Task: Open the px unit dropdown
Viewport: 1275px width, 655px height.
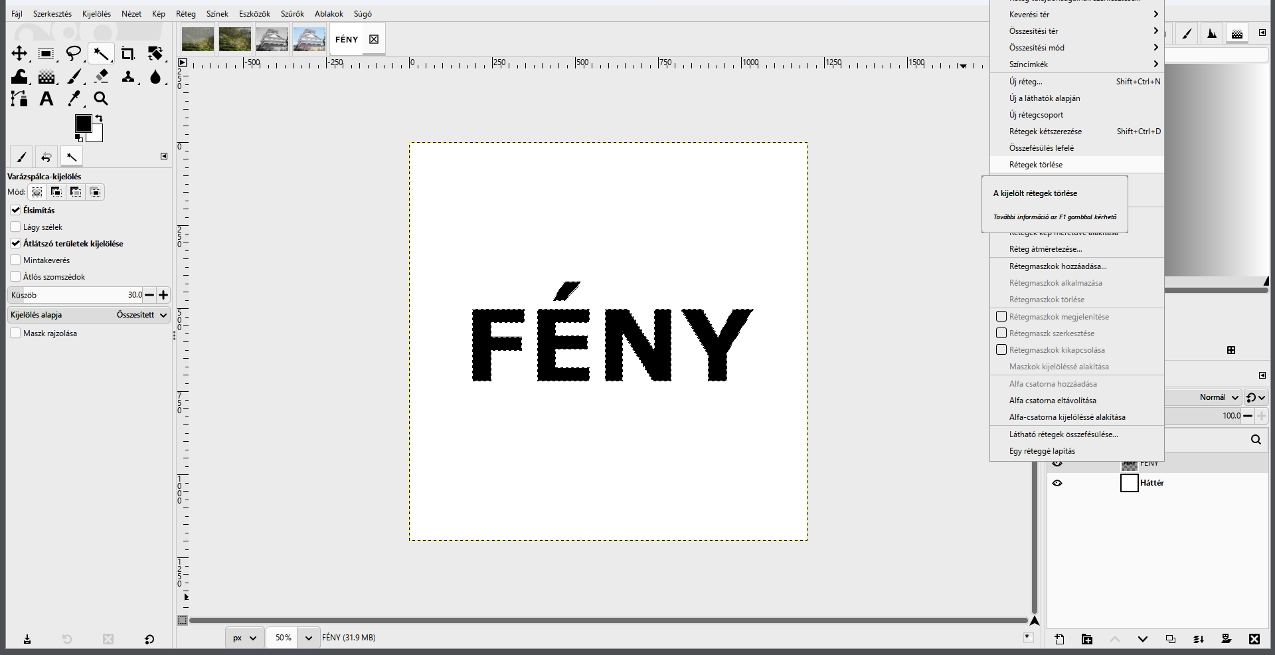Action: pyautogui.click(x=244, y=638)
